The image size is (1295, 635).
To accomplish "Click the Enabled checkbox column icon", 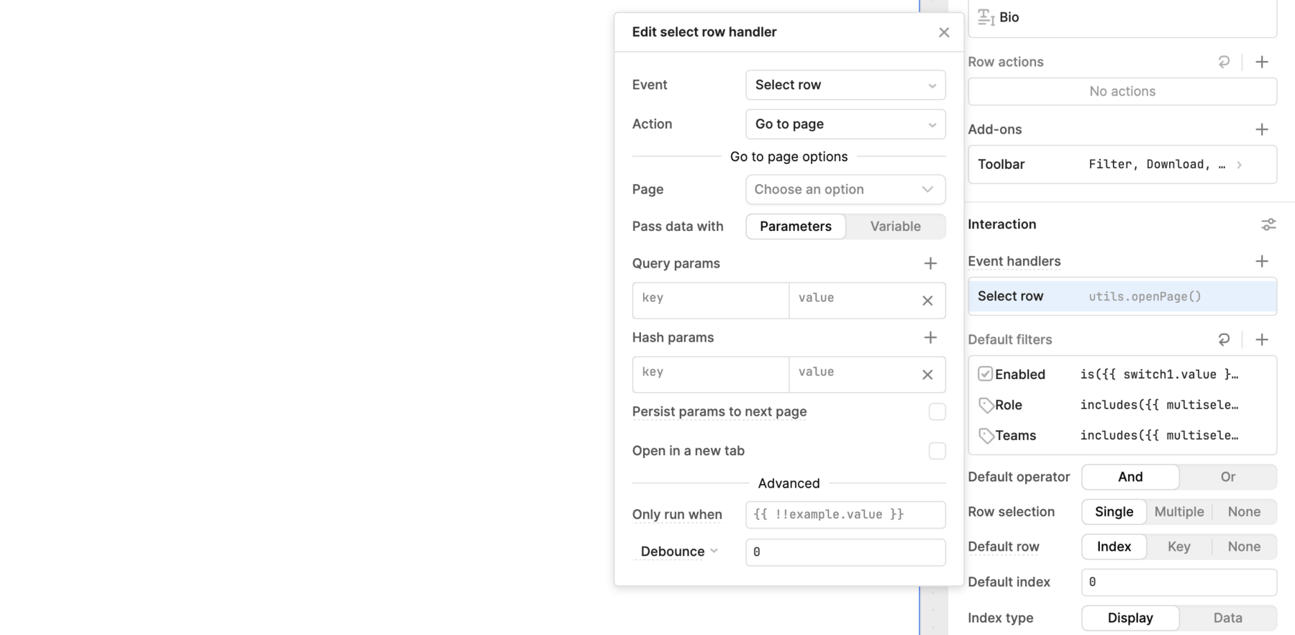I will pos(985,374).
